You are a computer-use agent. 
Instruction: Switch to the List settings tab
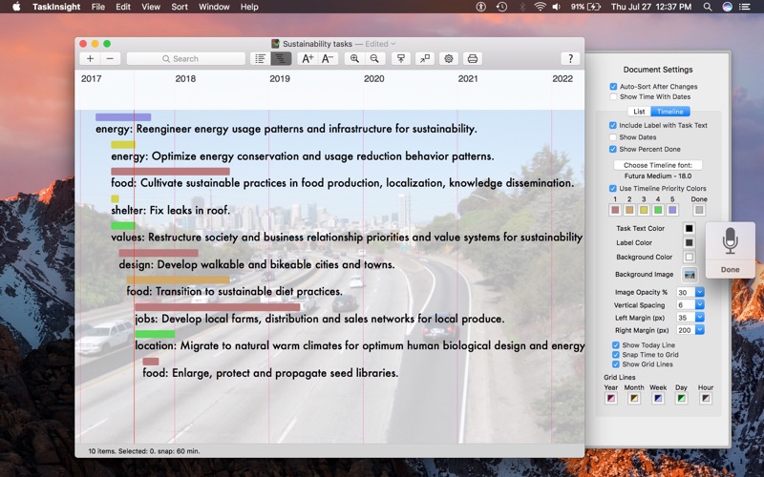pos(640,112)
